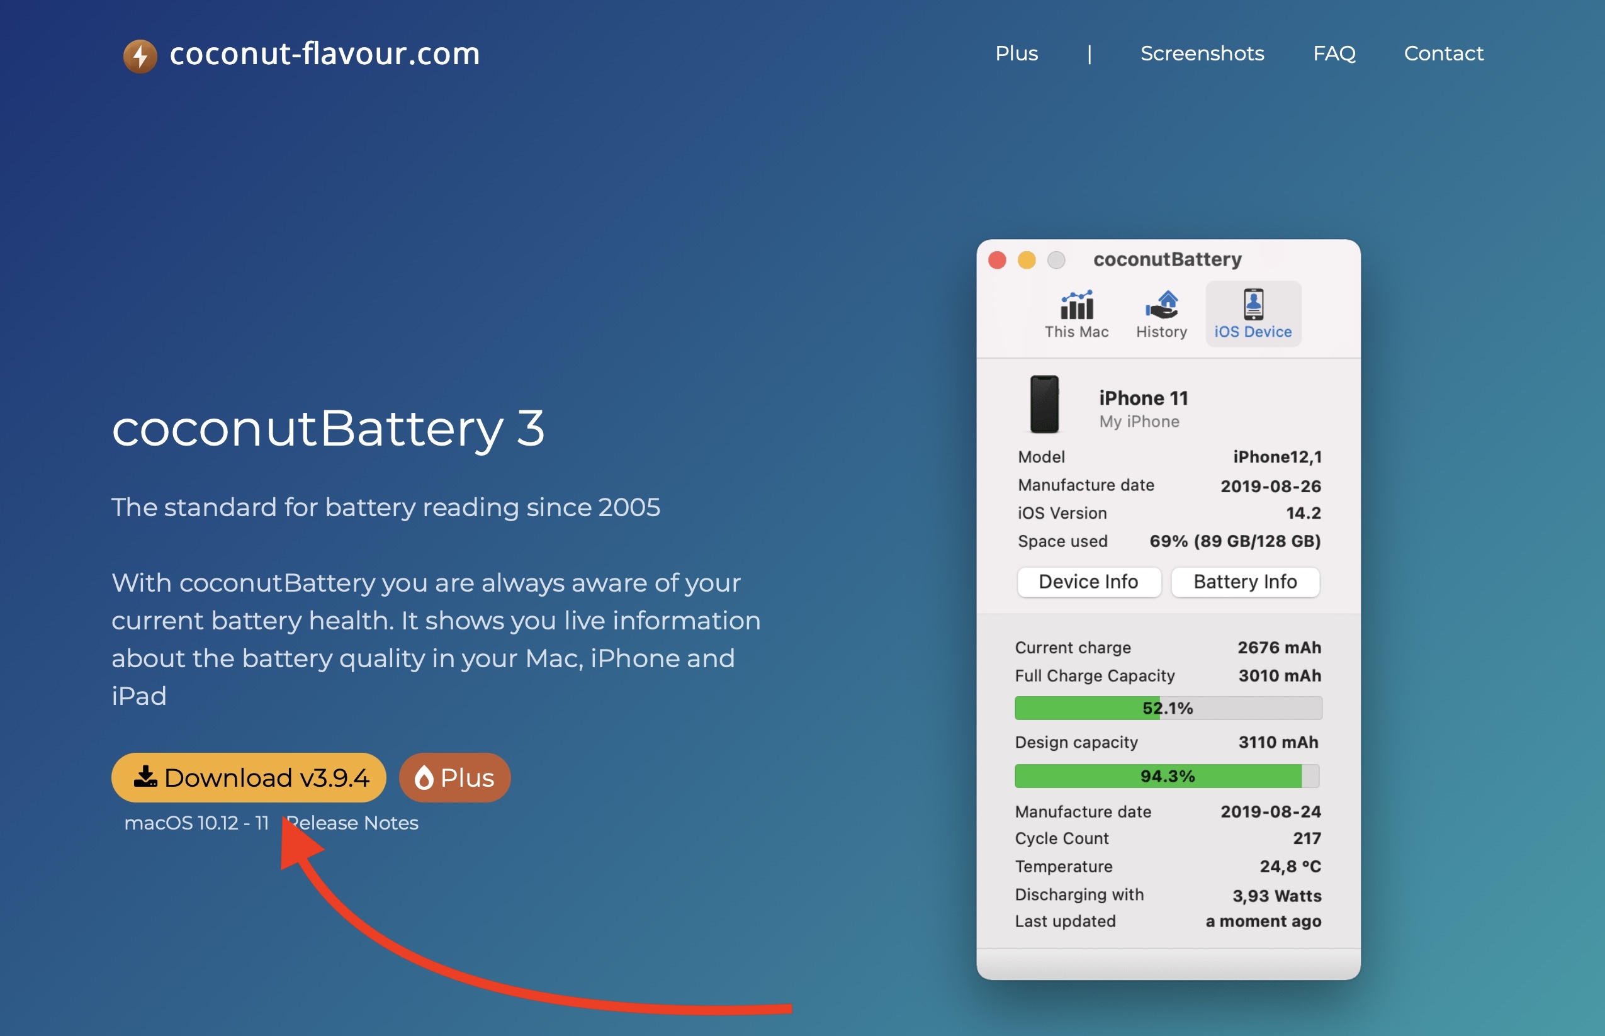Click the Battery Info button

click(x=1245, y=582)
